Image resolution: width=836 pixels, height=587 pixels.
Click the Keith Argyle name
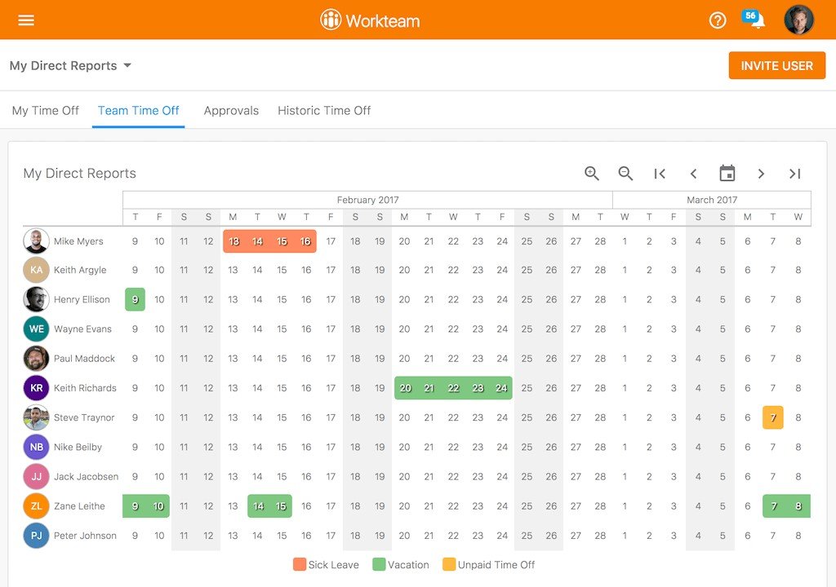tap(80, 270)
